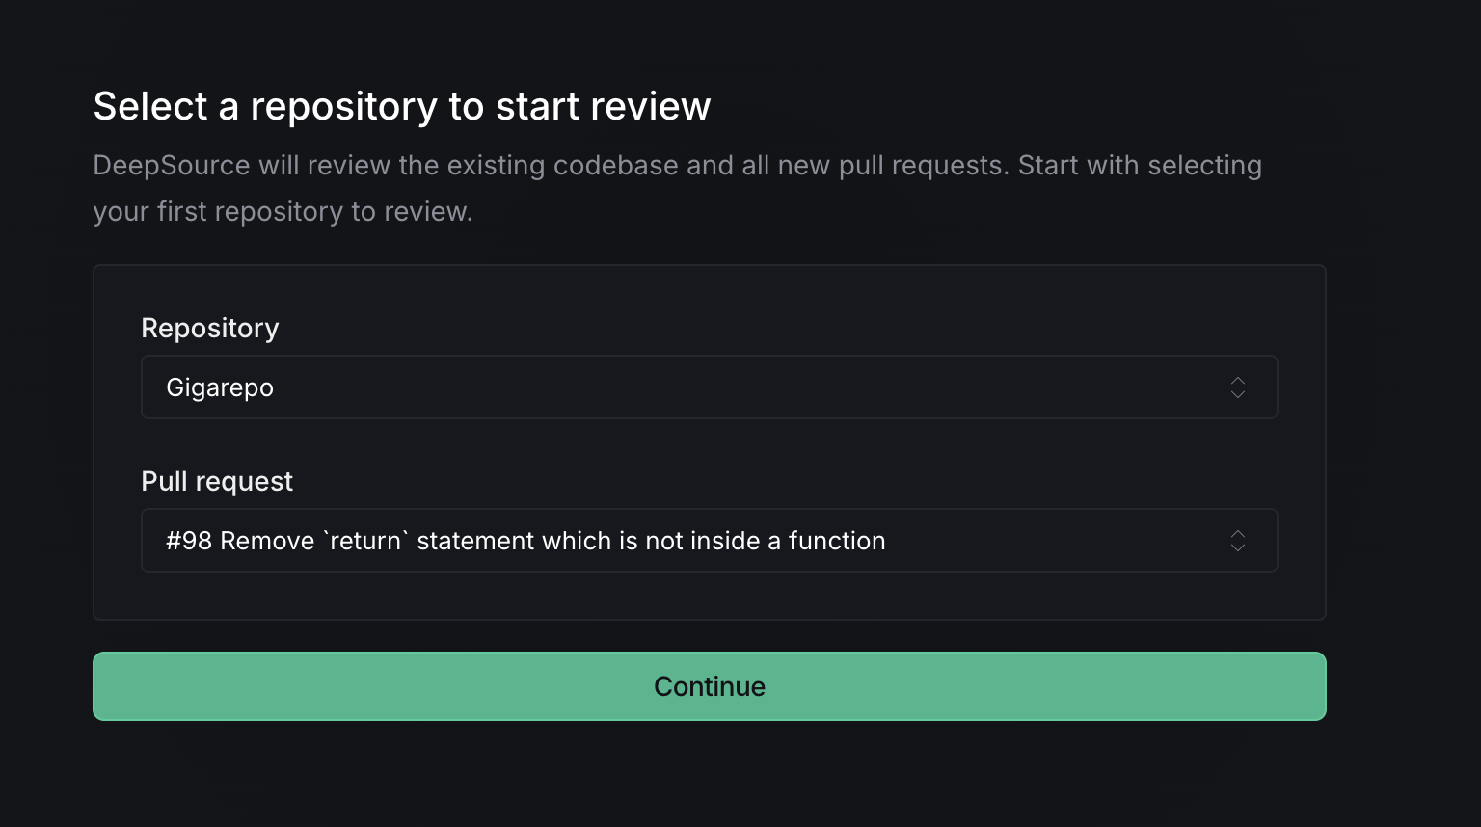Select the Gigarepo text in the repository field
Screen dimensions: 1481x827
pos(220,387)
